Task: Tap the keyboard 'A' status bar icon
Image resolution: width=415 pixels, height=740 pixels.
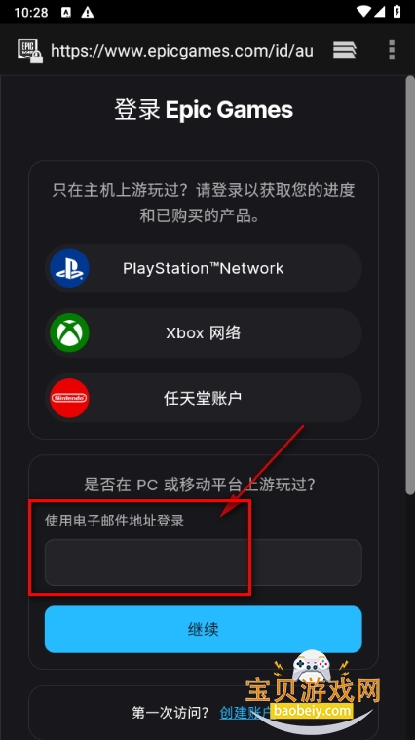Action: click(x=66, y=13)
